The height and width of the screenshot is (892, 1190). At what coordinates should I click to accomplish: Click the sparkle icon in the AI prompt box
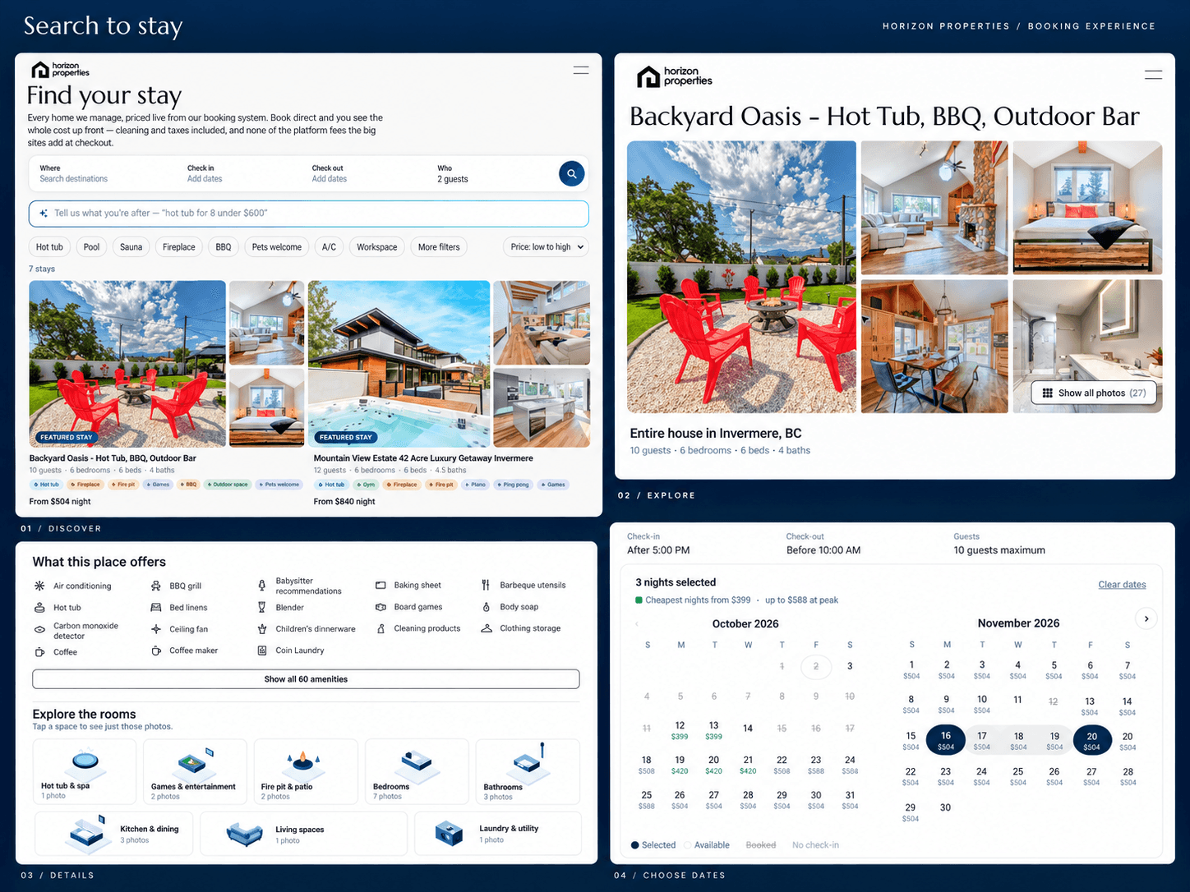44,213
